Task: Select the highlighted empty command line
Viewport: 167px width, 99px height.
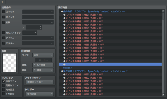Action: [110, 64]
